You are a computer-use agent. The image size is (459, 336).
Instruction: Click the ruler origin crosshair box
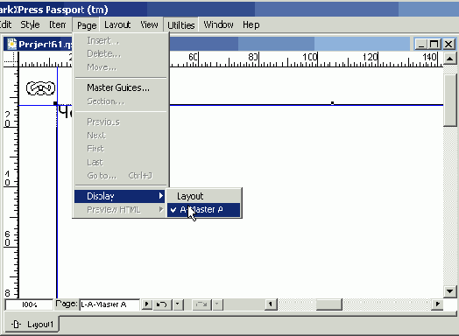tap(11, 59)
